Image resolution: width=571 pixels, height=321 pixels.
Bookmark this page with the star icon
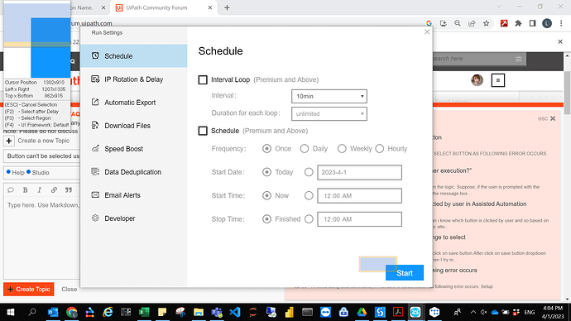pyautogui.click(x=486, y=23)
